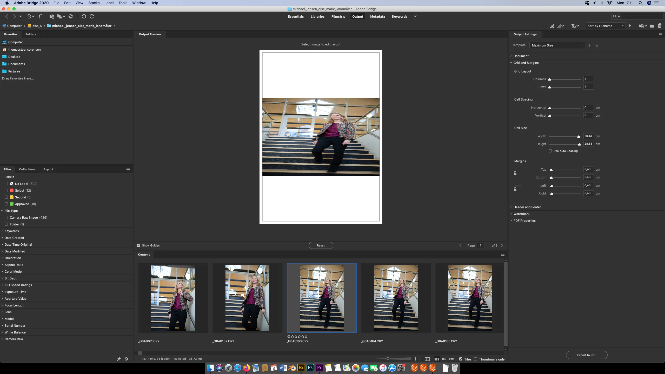Viewport: 665px width, 374px height.
Task: Check the Select label filter
Action: (x=6, y=190)
